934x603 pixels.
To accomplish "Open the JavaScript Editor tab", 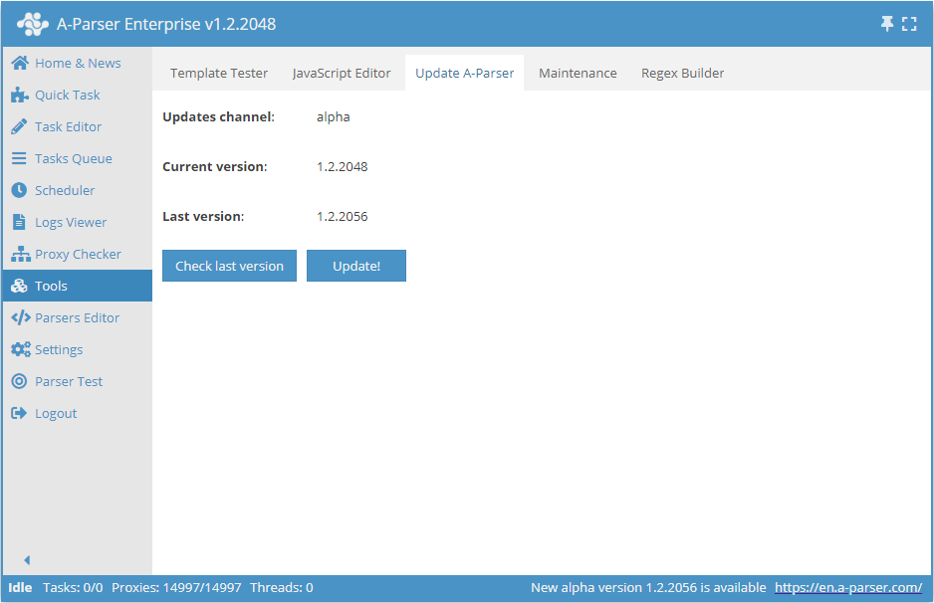I will click(342, 73).
